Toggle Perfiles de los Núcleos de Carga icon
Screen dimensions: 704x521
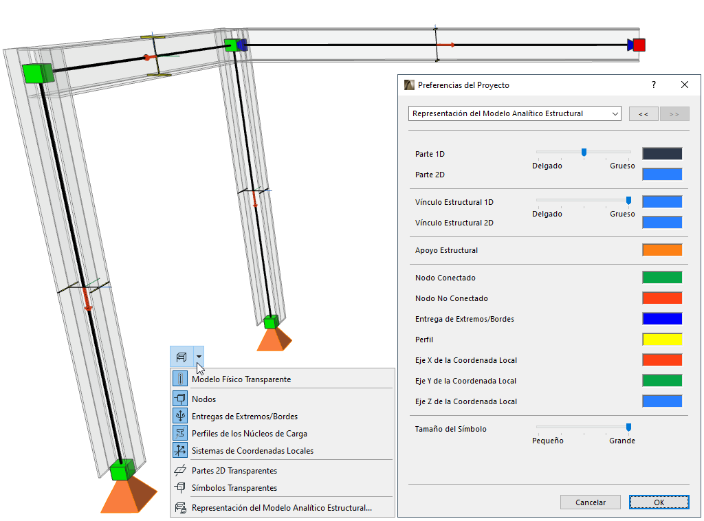tap(180, 433)
